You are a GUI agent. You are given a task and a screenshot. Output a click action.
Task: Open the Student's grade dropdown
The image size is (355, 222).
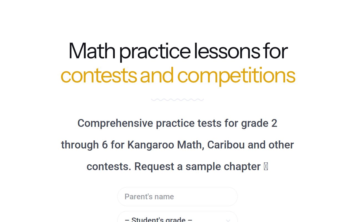(177, 219)
